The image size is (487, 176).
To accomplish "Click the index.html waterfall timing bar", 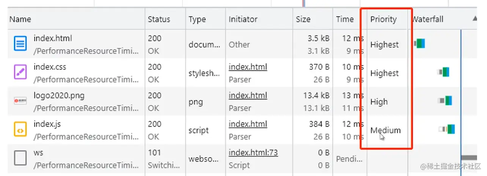I will [x=419, y=44].
